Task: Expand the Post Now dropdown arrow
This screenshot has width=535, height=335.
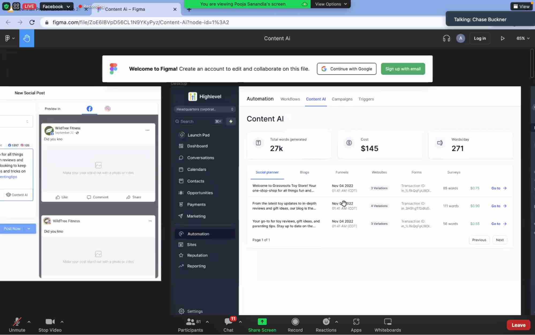Action: coord(29,229)
